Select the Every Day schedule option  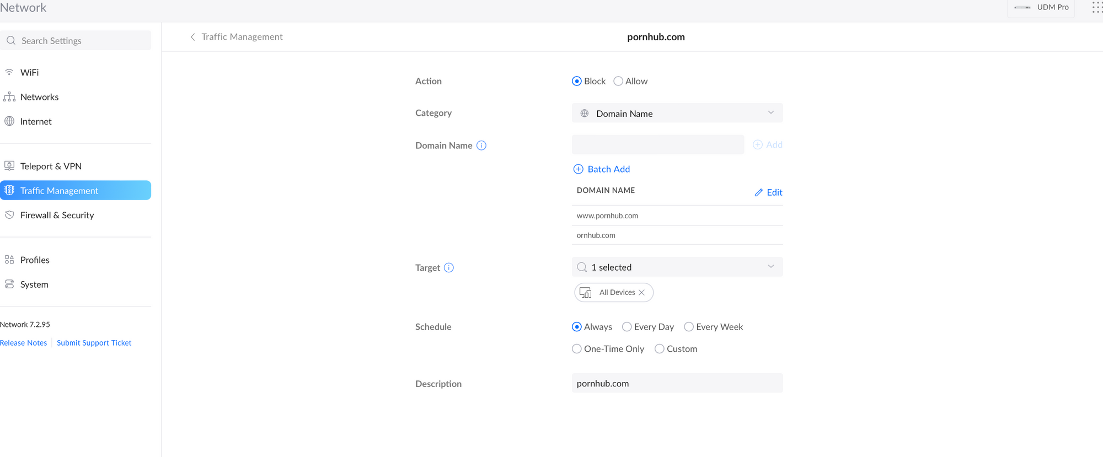[627, 327]
